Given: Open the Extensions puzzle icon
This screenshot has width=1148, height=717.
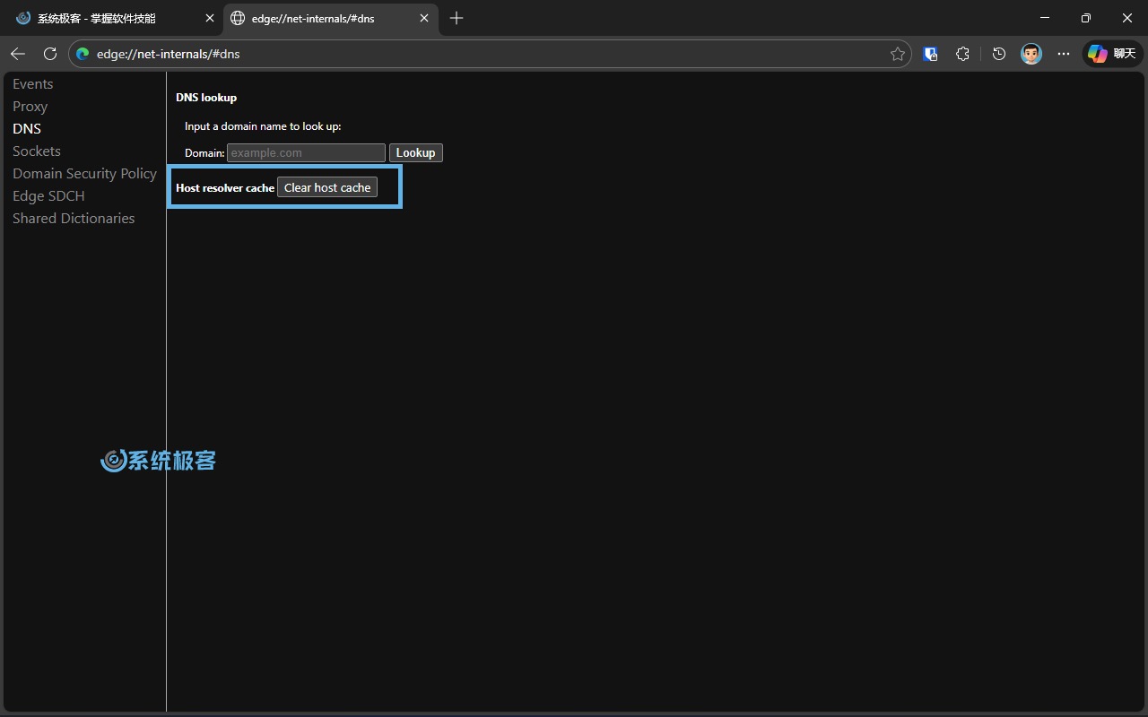Looking at the screenshot, I should [962, 54].
